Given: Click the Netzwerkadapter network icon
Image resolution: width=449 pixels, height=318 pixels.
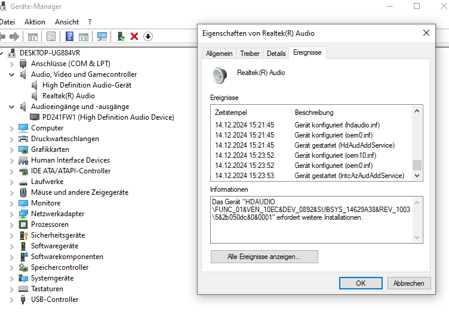Looking at the screenshot, I should point(23,214).
